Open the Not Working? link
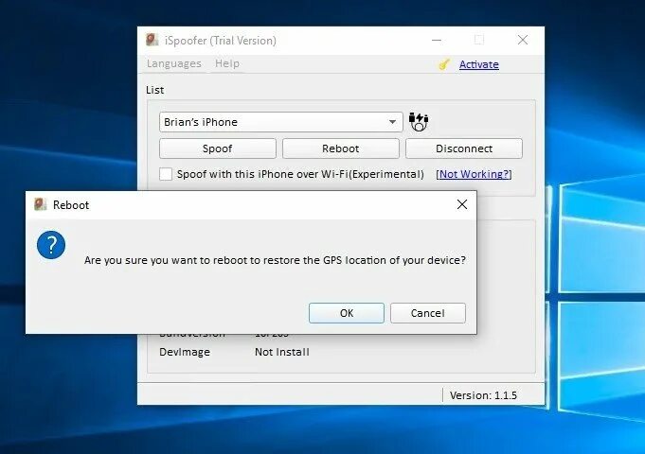The image size is (645, 454). 474,174
